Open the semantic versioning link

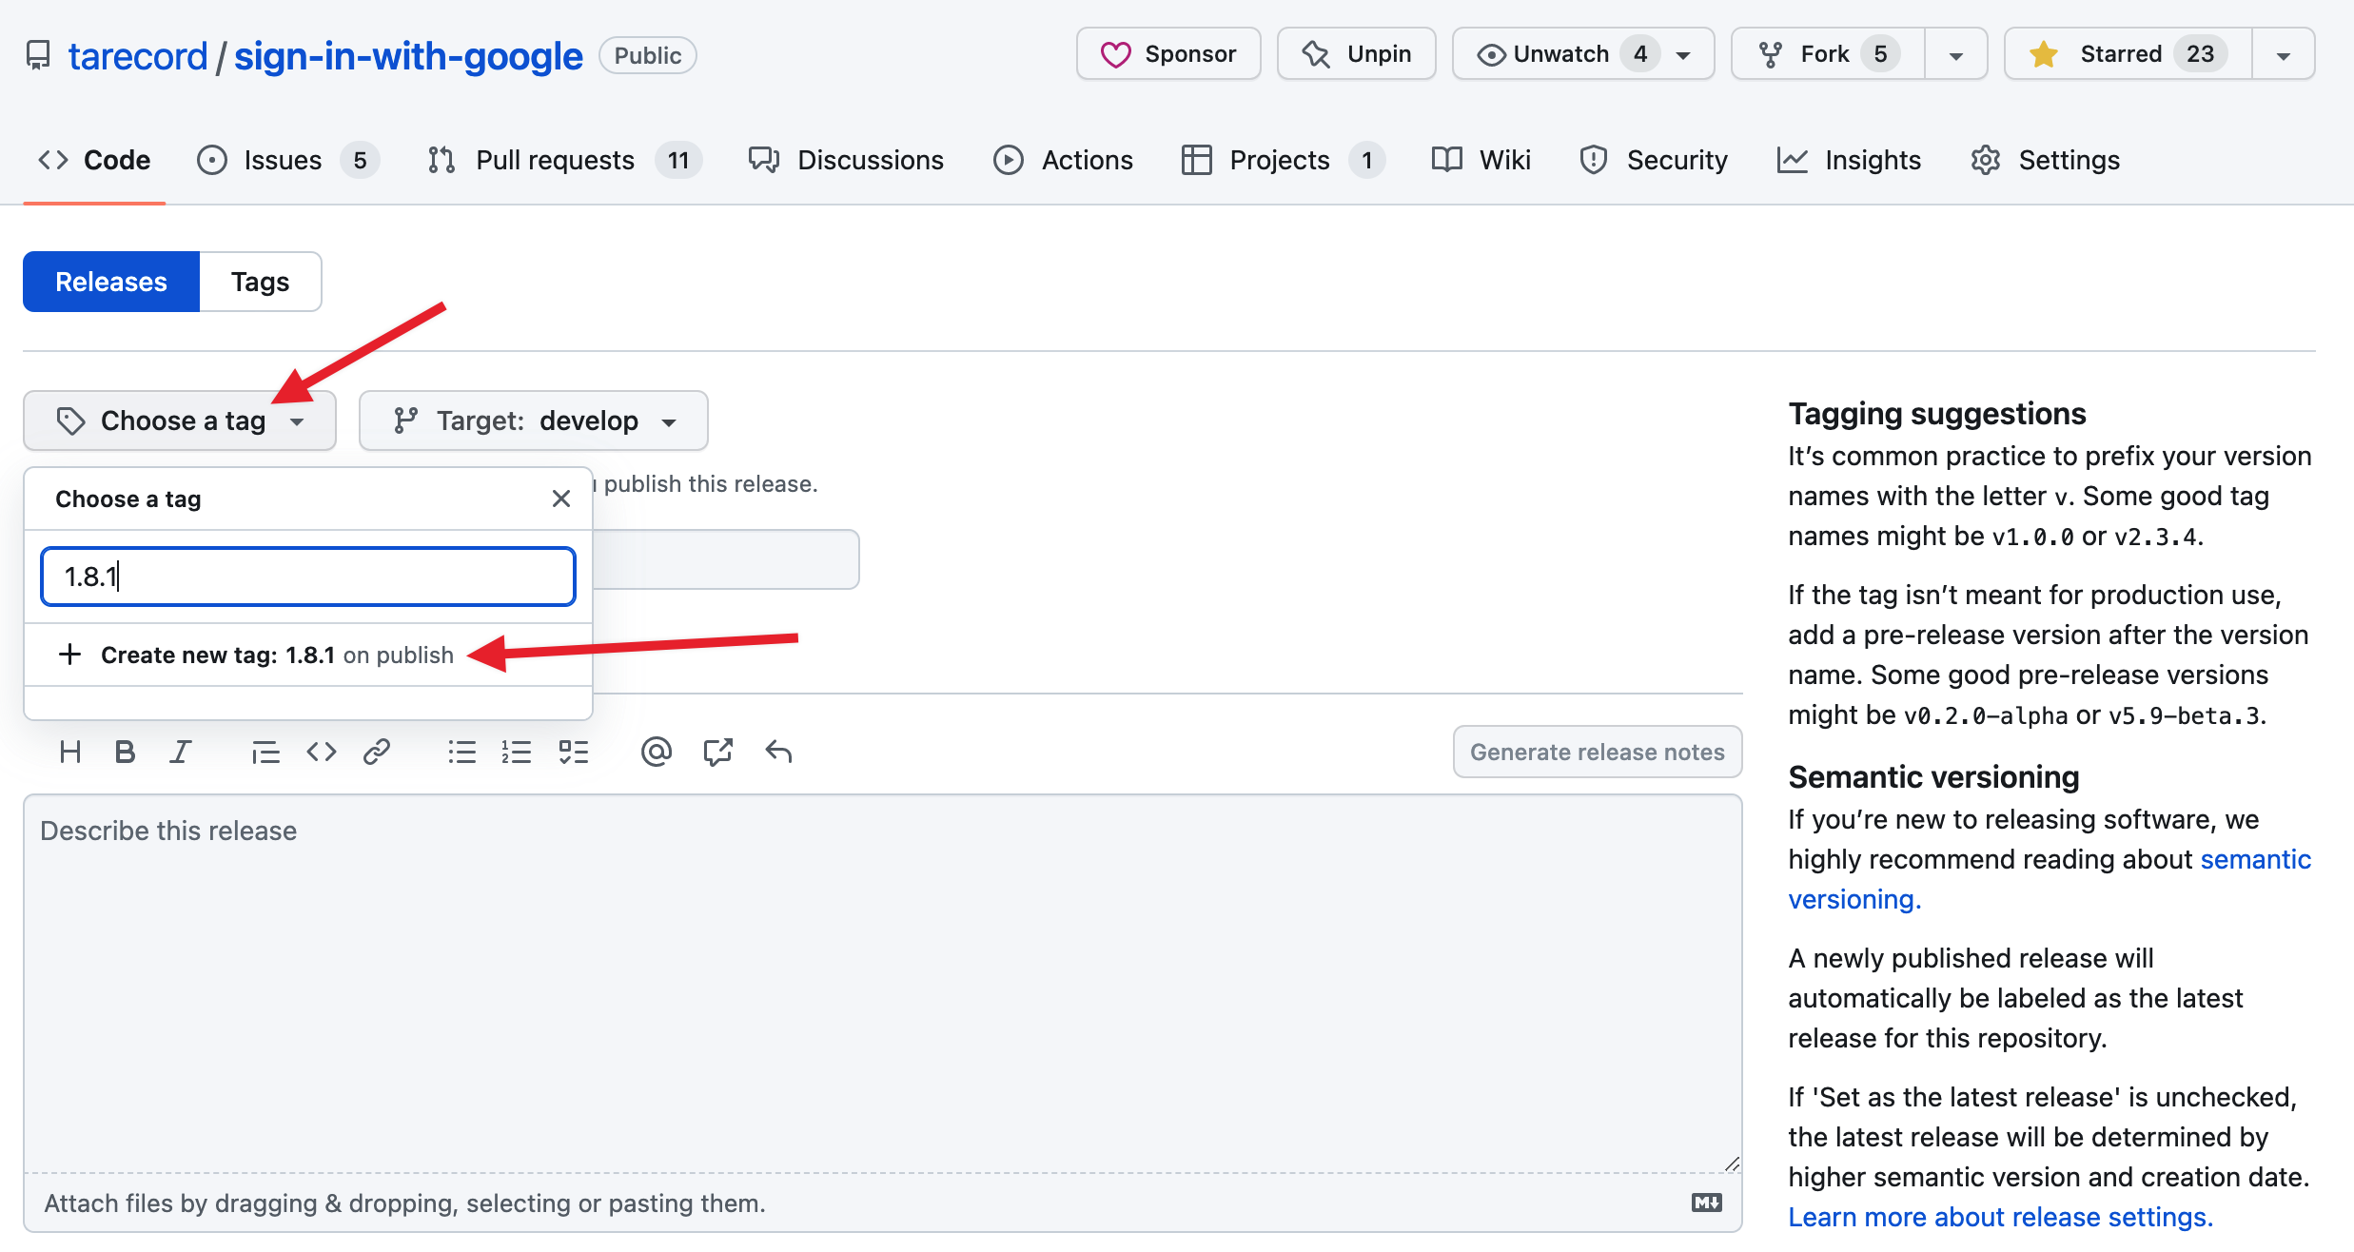pyautogui.click(x=2254, y=859)
